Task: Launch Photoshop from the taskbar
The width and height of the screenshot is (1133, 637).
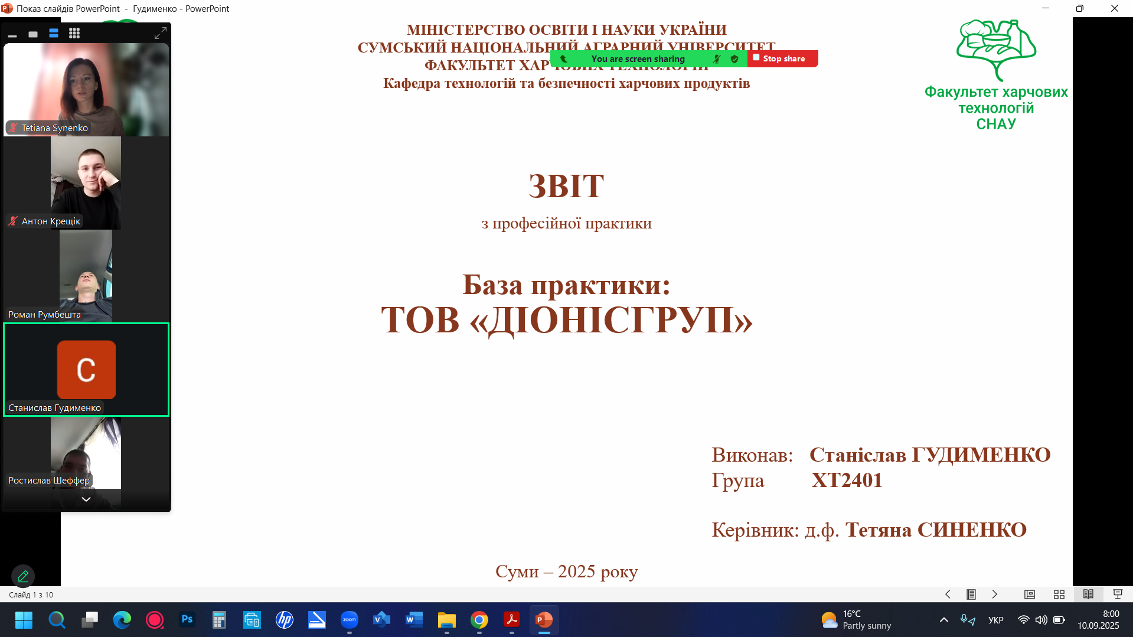Action: (187, 620)
